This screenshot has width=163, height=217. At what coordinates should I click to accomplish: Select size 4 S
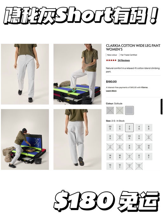pos(139,128)
